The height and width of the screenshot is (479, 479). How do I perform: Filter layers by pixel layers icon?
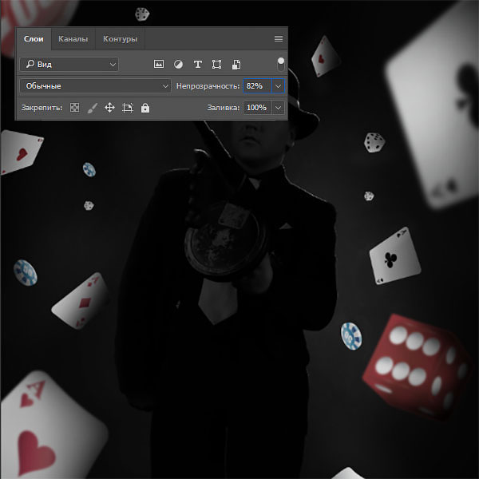159,64
